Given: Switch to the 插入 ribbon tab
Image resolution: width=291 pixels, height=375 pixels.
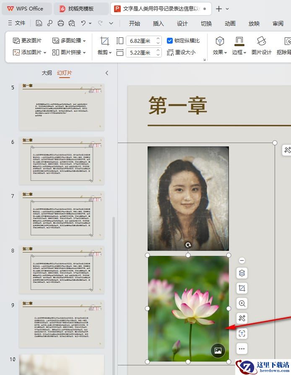Looking at the screenshot, I should coord(158,23).
